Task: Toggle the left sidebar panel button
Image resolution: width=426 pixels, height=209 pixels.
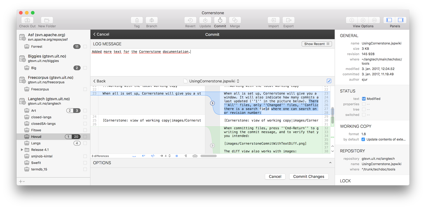Action: coord(389,20)
